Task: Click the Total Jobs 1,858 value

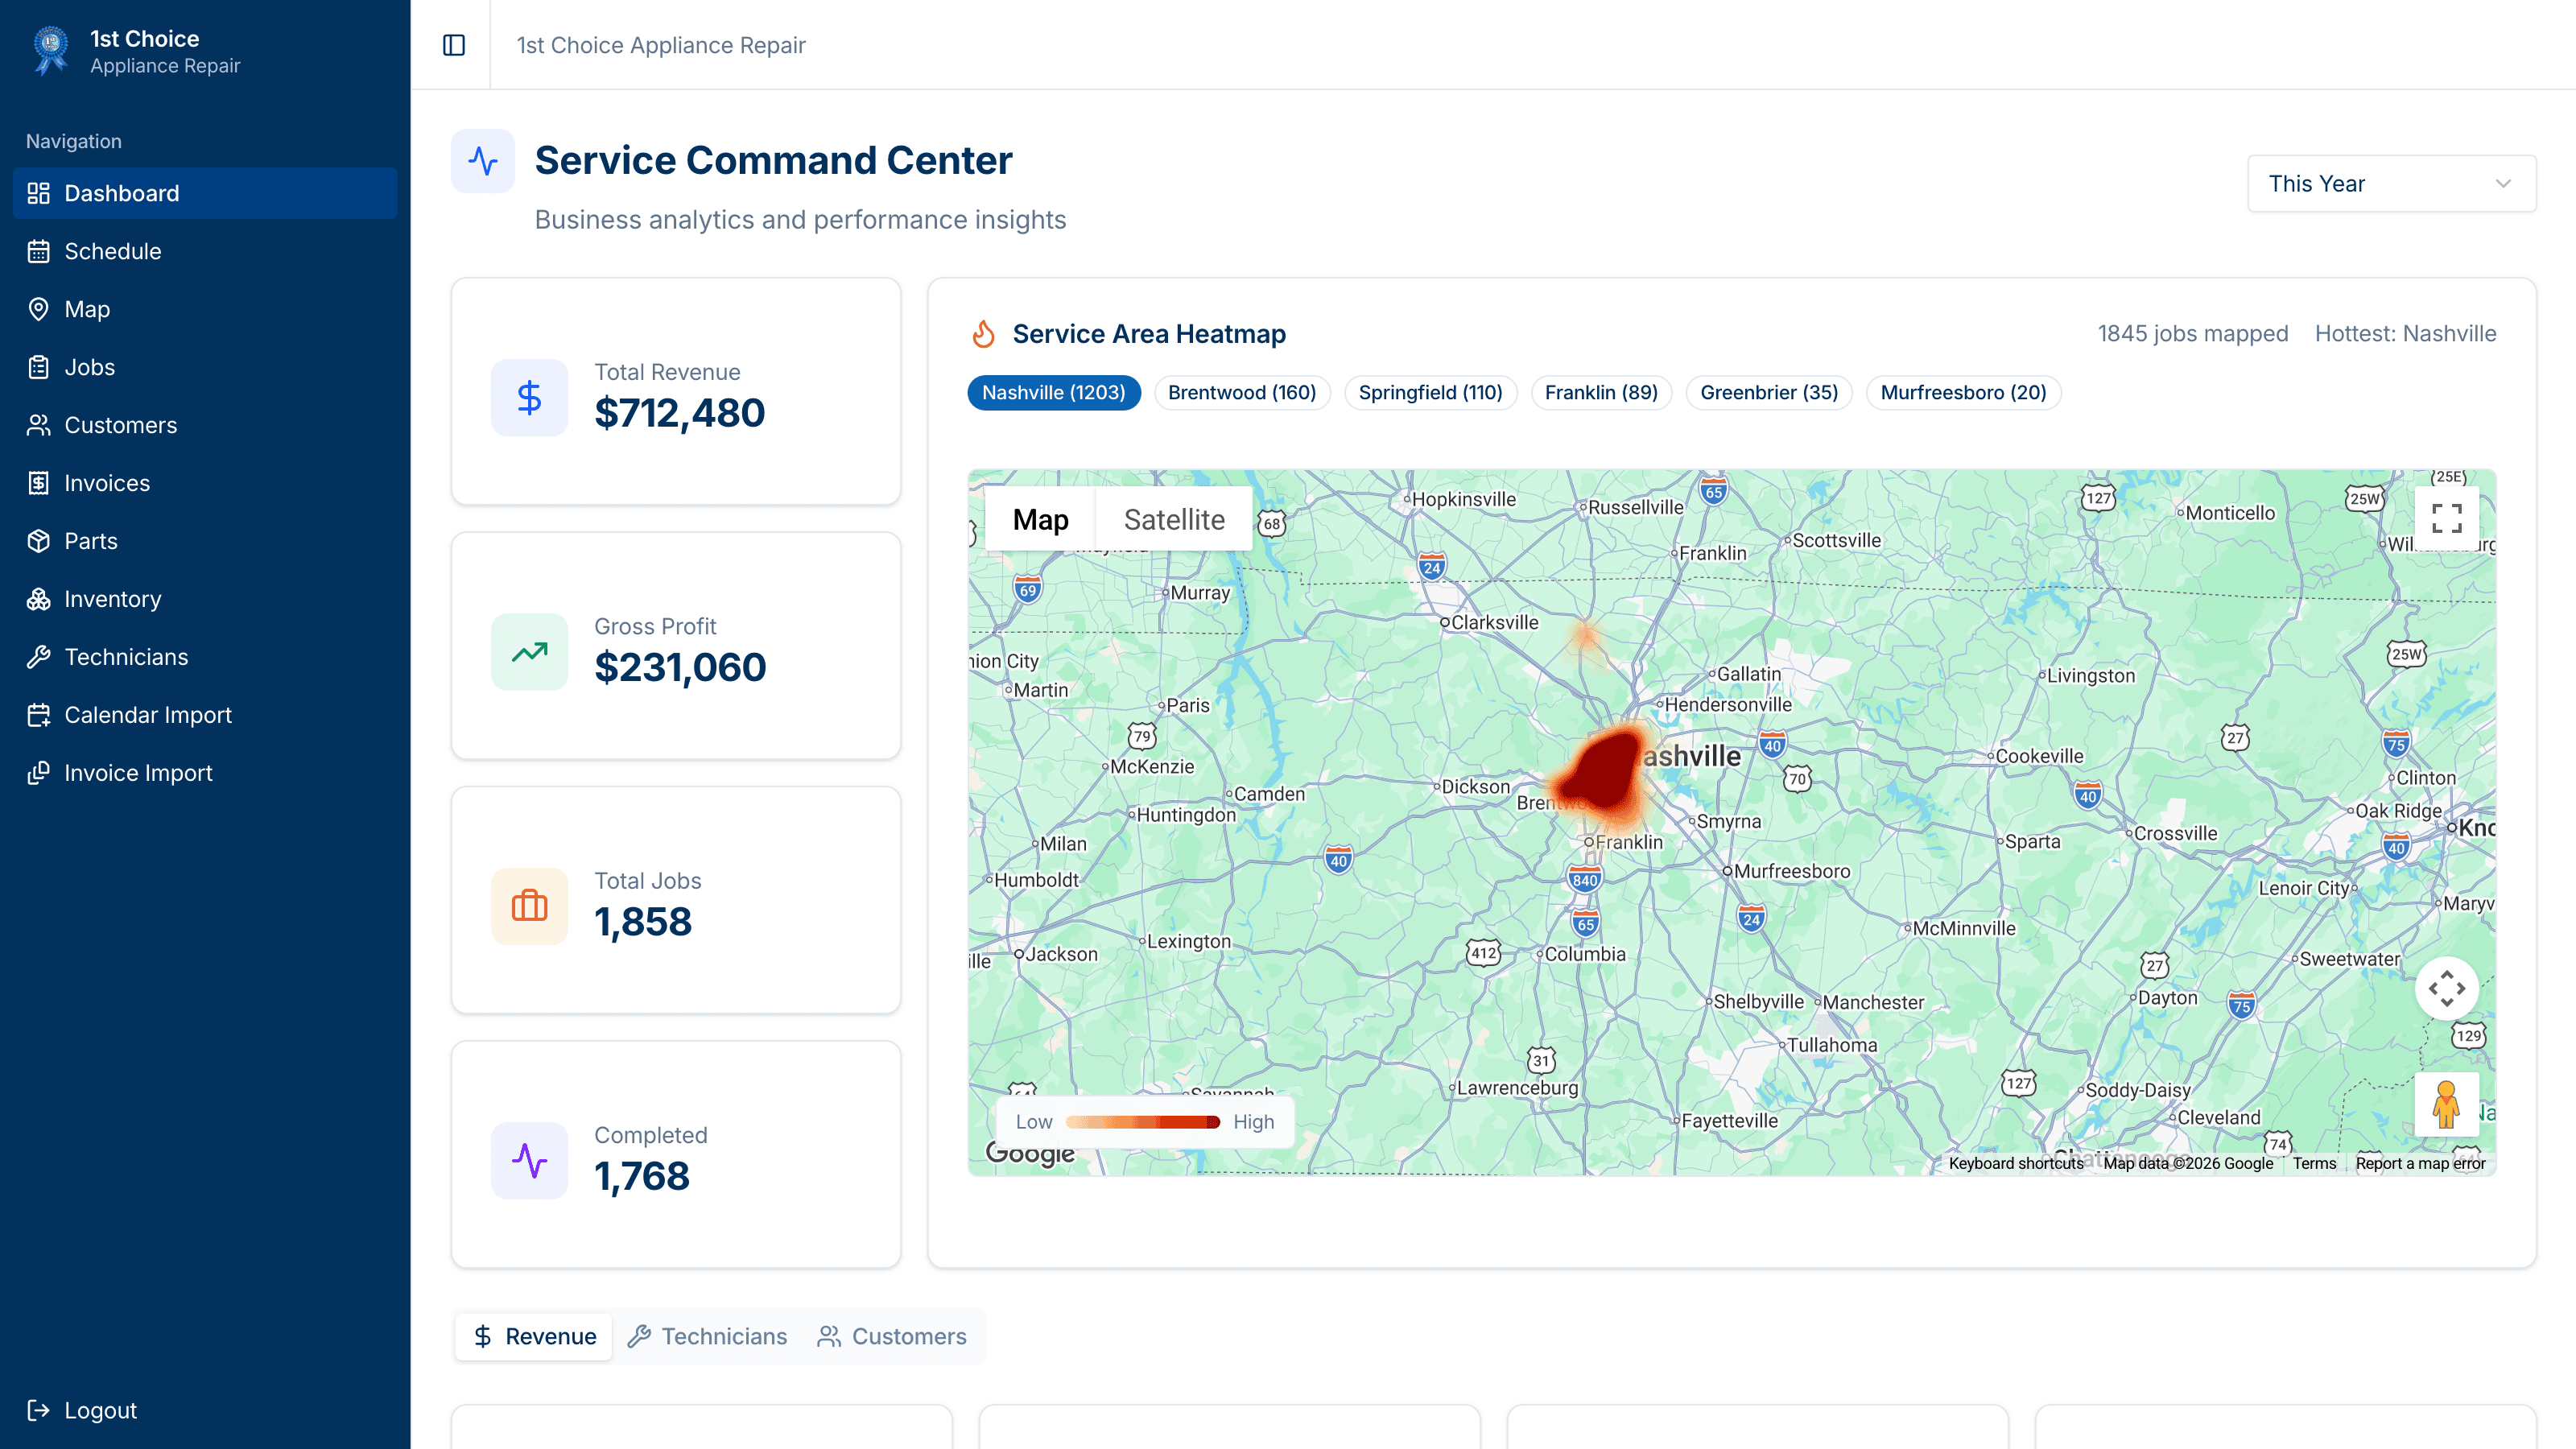Action: click(x=643, y=921)
